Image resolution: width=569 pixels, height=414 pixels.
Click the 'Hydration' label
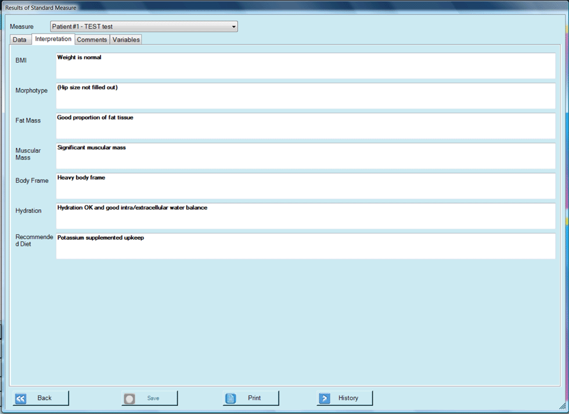28,211
